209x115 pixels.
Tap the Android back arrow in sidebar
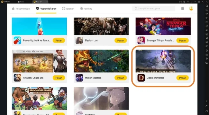(x=207, y=101)
